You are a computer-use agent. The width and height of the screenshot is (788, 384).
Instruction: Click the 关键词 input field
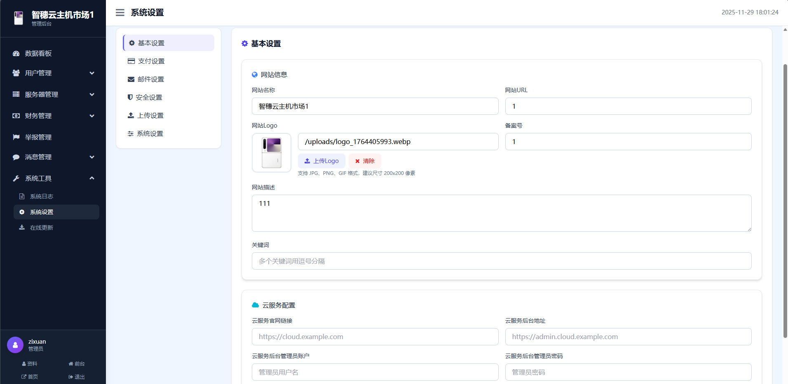501,261
